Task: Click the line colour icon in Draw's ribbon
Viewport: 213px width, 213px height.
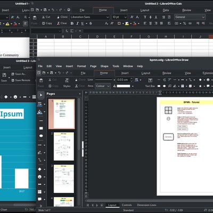Action: [x=136, y=80]
